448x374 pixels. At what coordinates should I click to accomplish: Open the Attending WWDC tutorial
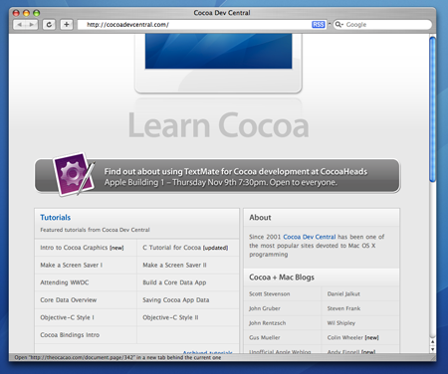click(65, 282)
